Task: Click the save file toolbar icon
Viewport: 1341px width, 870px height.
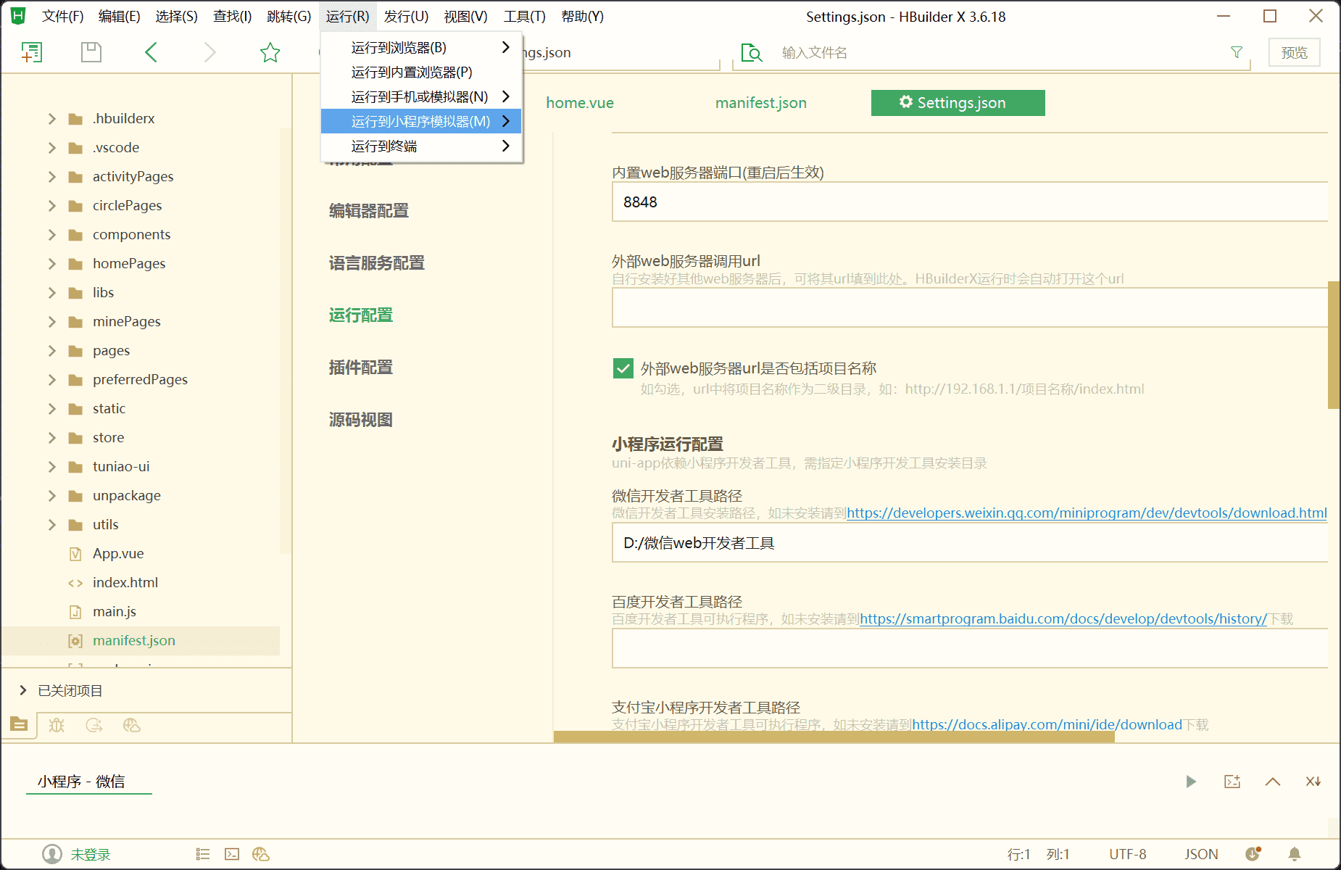Action: coord(91,52)
